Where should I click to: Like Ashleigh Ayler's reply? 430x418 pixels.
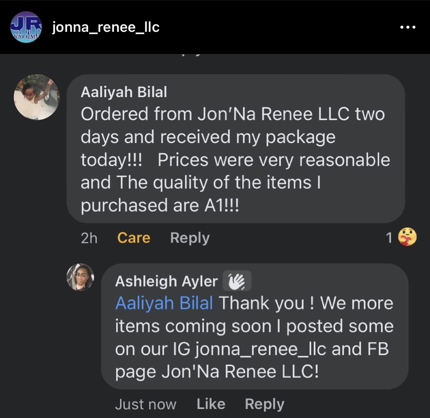coord(211,404)
